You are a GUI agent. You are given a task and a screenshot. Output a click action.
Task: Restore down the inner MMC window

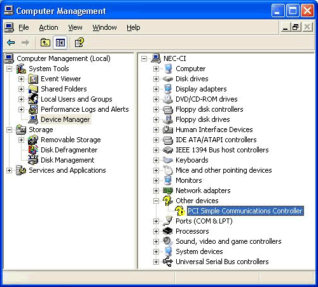(x=296, y=27)
